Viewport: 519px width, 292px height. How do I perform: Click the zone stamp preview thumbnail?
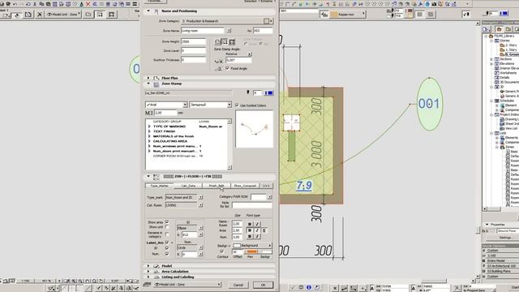254,129
